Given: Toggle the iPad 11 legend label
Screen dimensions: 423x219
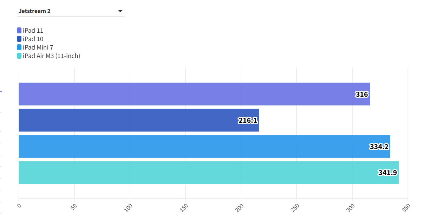Looking at the screenshot, I should pos(33,31).
